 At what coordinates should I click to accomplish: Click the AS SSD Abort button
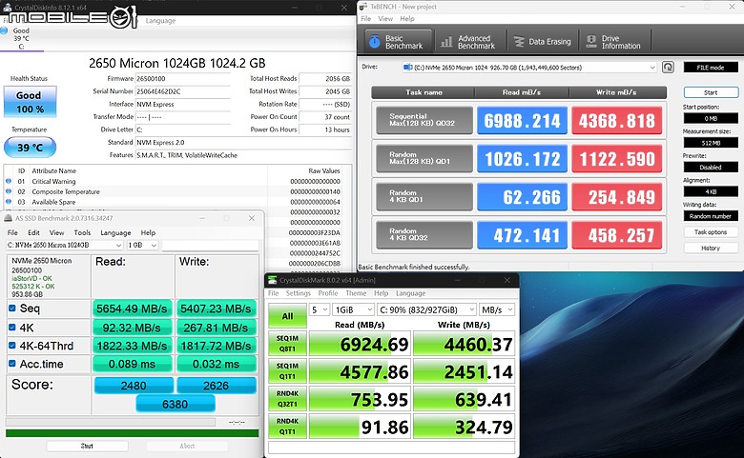point(187,446)
